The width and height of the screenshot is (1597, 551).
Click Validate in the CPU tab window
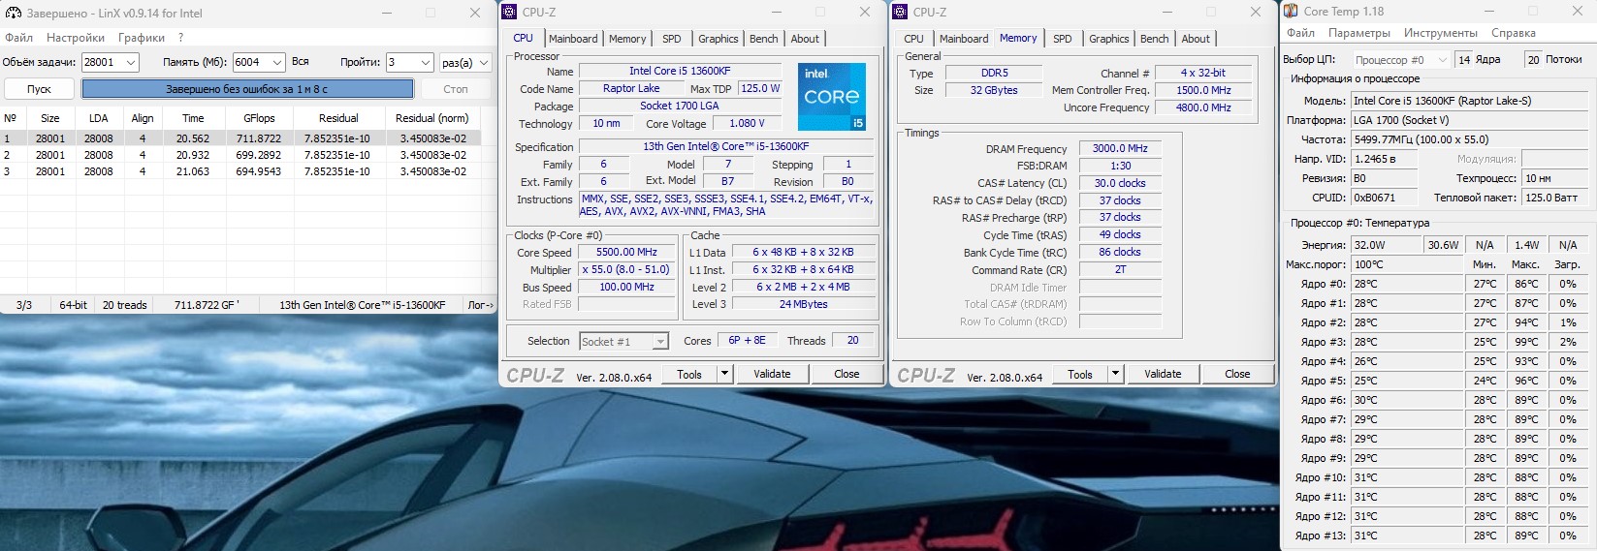tap(772, 374)
